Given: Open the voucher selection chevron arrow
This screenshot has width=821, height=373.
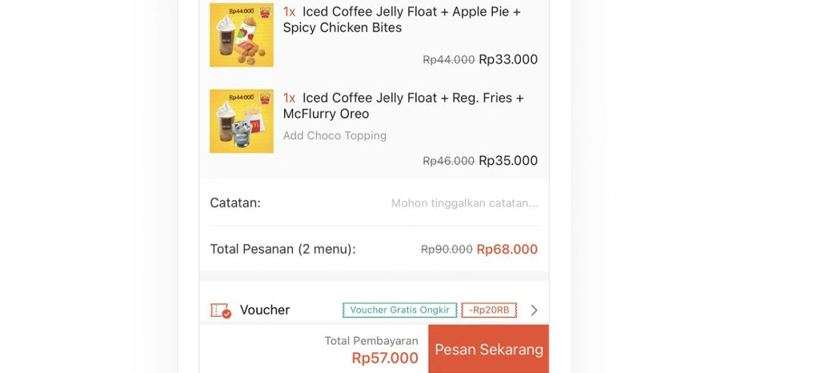Looking at the screenshot, I should click(x=535, y=311).
